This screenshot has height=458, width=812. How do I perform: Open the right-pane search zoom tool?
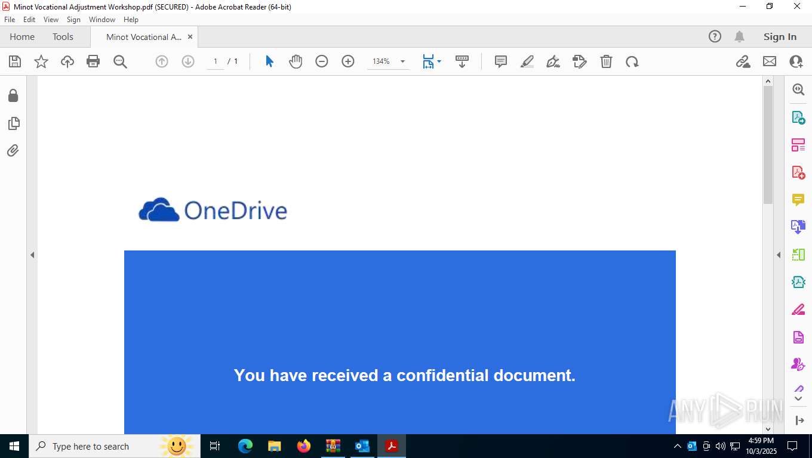click(x=798, y=89)
